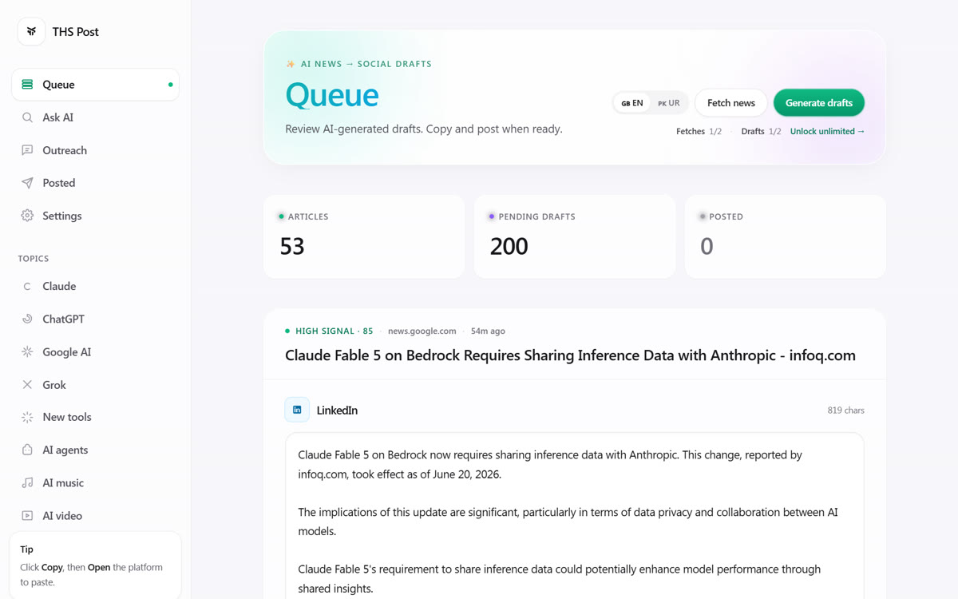Viewport: 958px width, 599px height.
Task: Switch language to EN
Action: pos(632,103)
